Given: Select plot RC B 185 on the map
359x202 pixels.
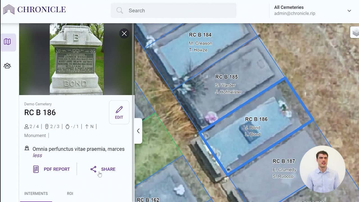Looking at the screenshot, I should click(x=226, y=77).
